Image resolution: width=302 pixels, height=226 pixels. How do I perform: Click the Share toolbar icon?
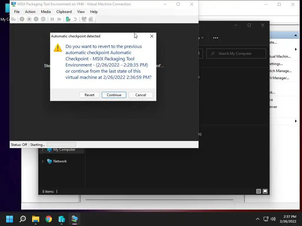pos(91,19)
